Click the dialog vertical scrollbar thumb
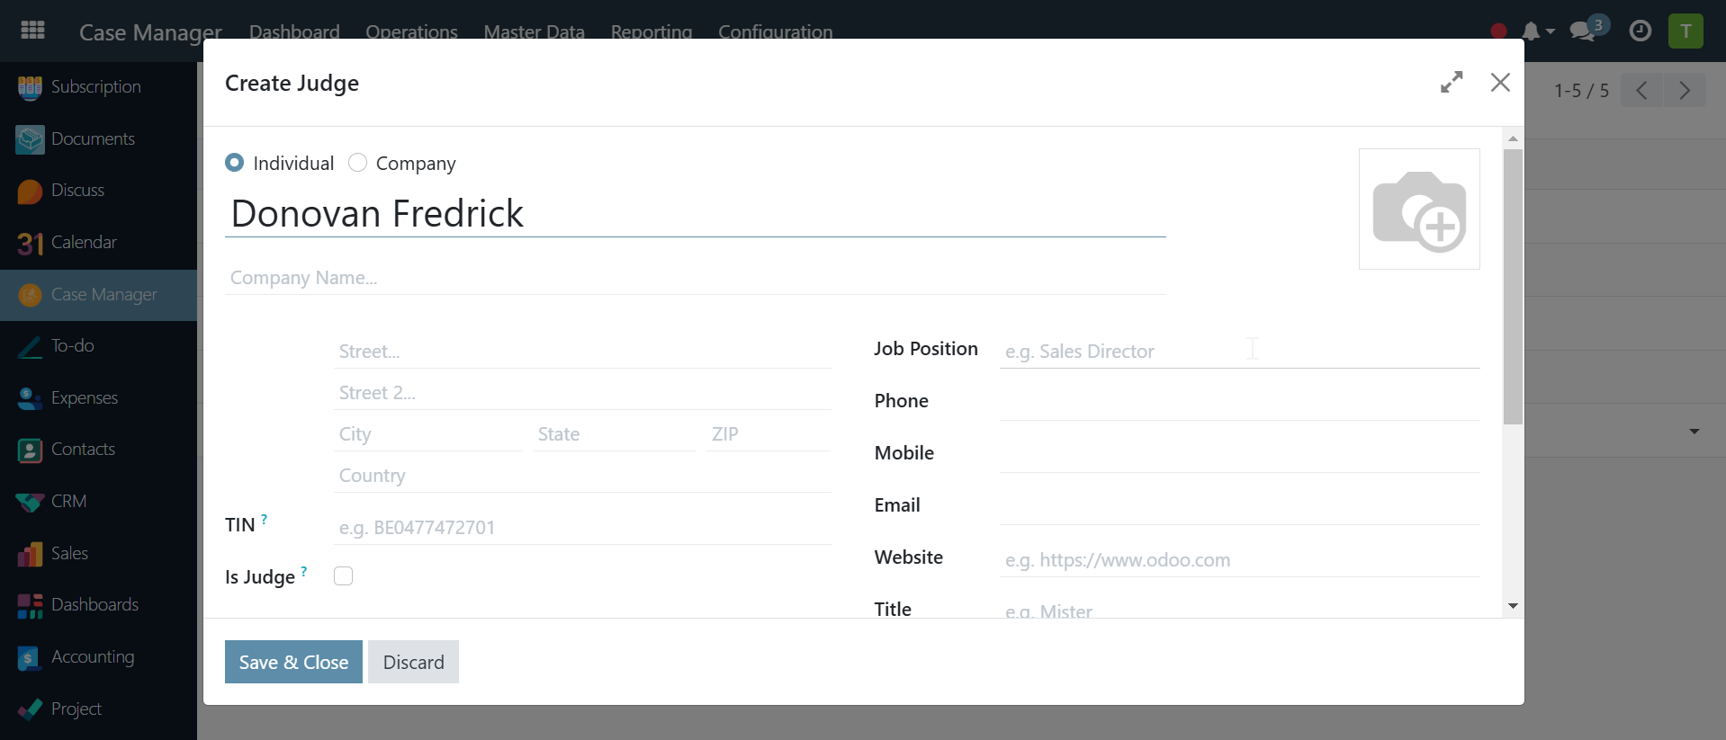The width and height of the screenshot is (1726, 740). click(1513, 286)
